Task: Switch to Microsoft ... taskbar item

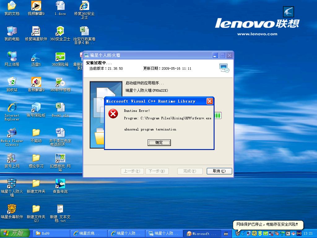Action: (202, 233)
